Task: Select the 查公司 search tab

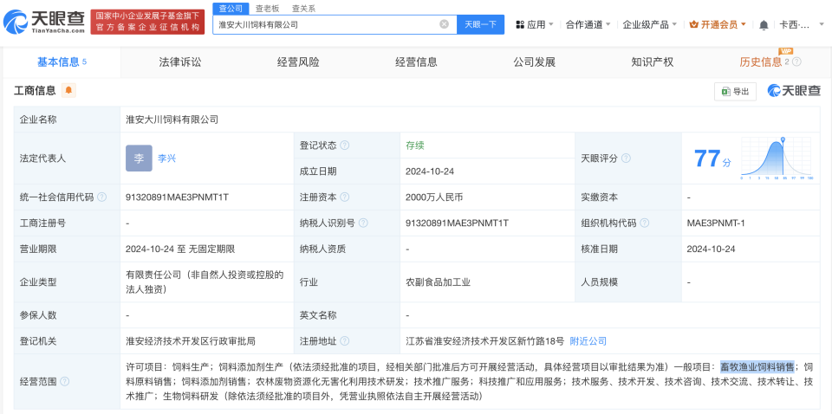Action: click(x=231, y=8)
